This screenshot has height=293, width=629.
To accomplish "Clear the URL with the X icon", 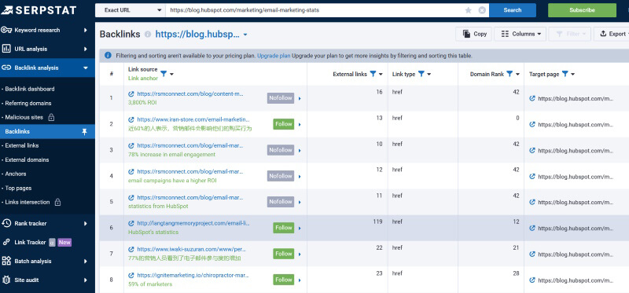I will [482, 10].
